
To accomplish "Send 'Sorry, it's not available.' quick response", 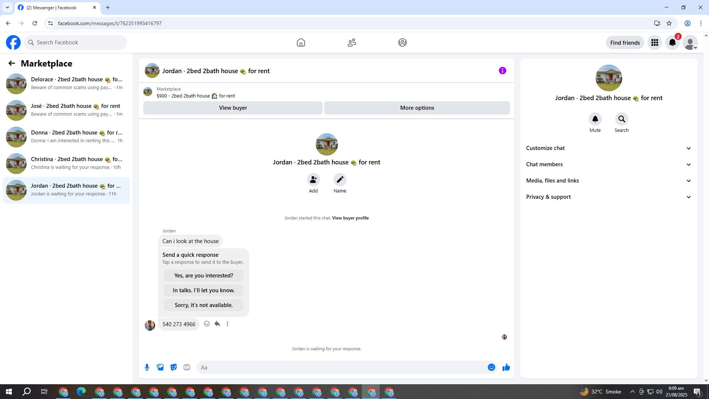I will [203, 305].
